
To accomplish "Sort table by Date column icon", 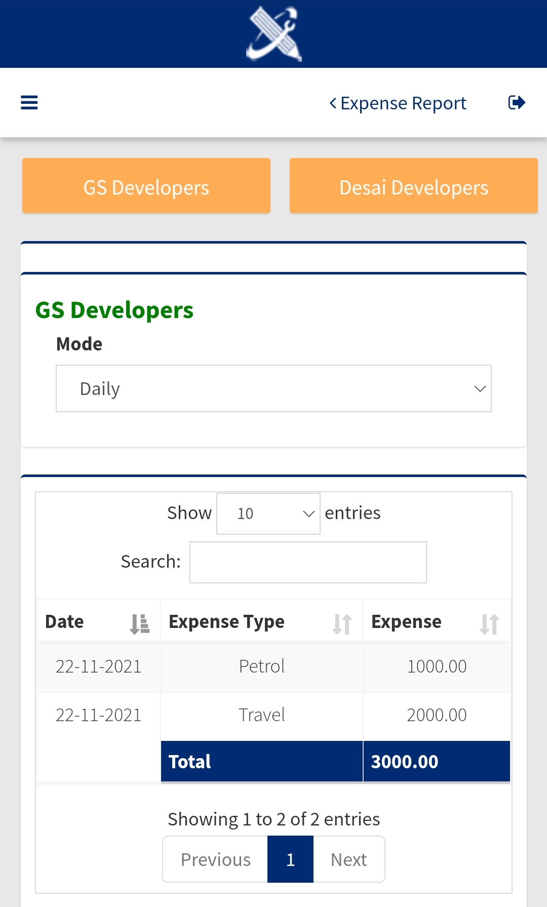I will [x=139, y=623].
